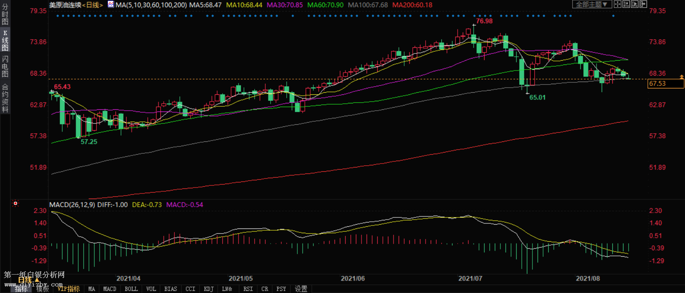Open the 合约资料 contract info panel
This screenshot has width=685, height=293.
point(5,98)
